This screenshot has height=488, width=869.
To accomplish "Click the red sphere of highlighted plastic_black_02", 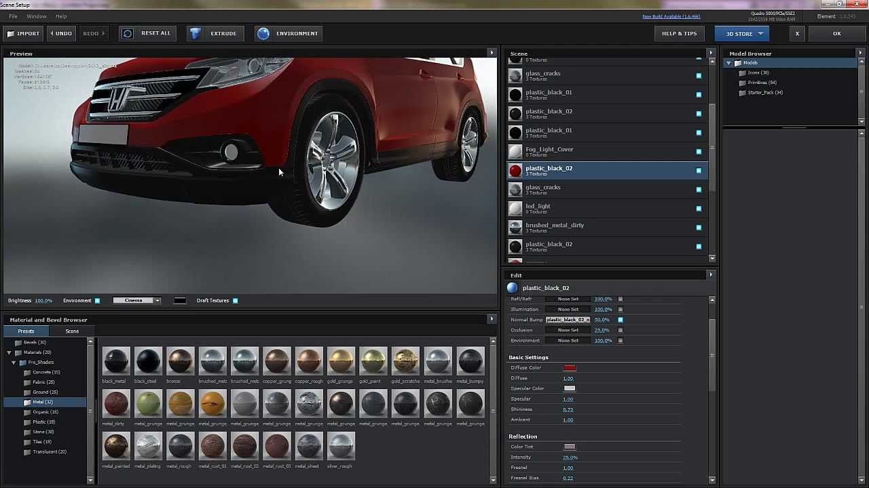I will pos(515,170).
